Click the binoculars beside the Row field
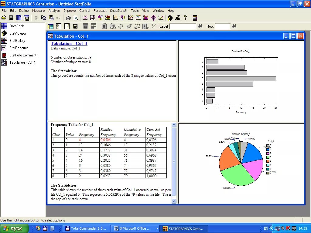Screen dimensions: 311x233 pos(234,26)
